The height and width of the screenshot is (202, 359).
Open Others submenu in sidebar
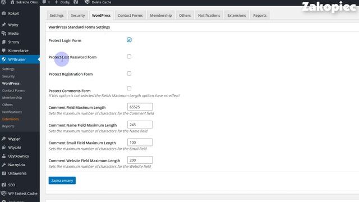(x=7, y=105)
